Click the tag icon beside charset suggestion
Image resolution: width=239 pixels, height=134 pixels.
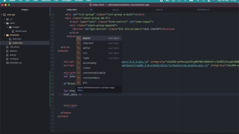point(78,43)
